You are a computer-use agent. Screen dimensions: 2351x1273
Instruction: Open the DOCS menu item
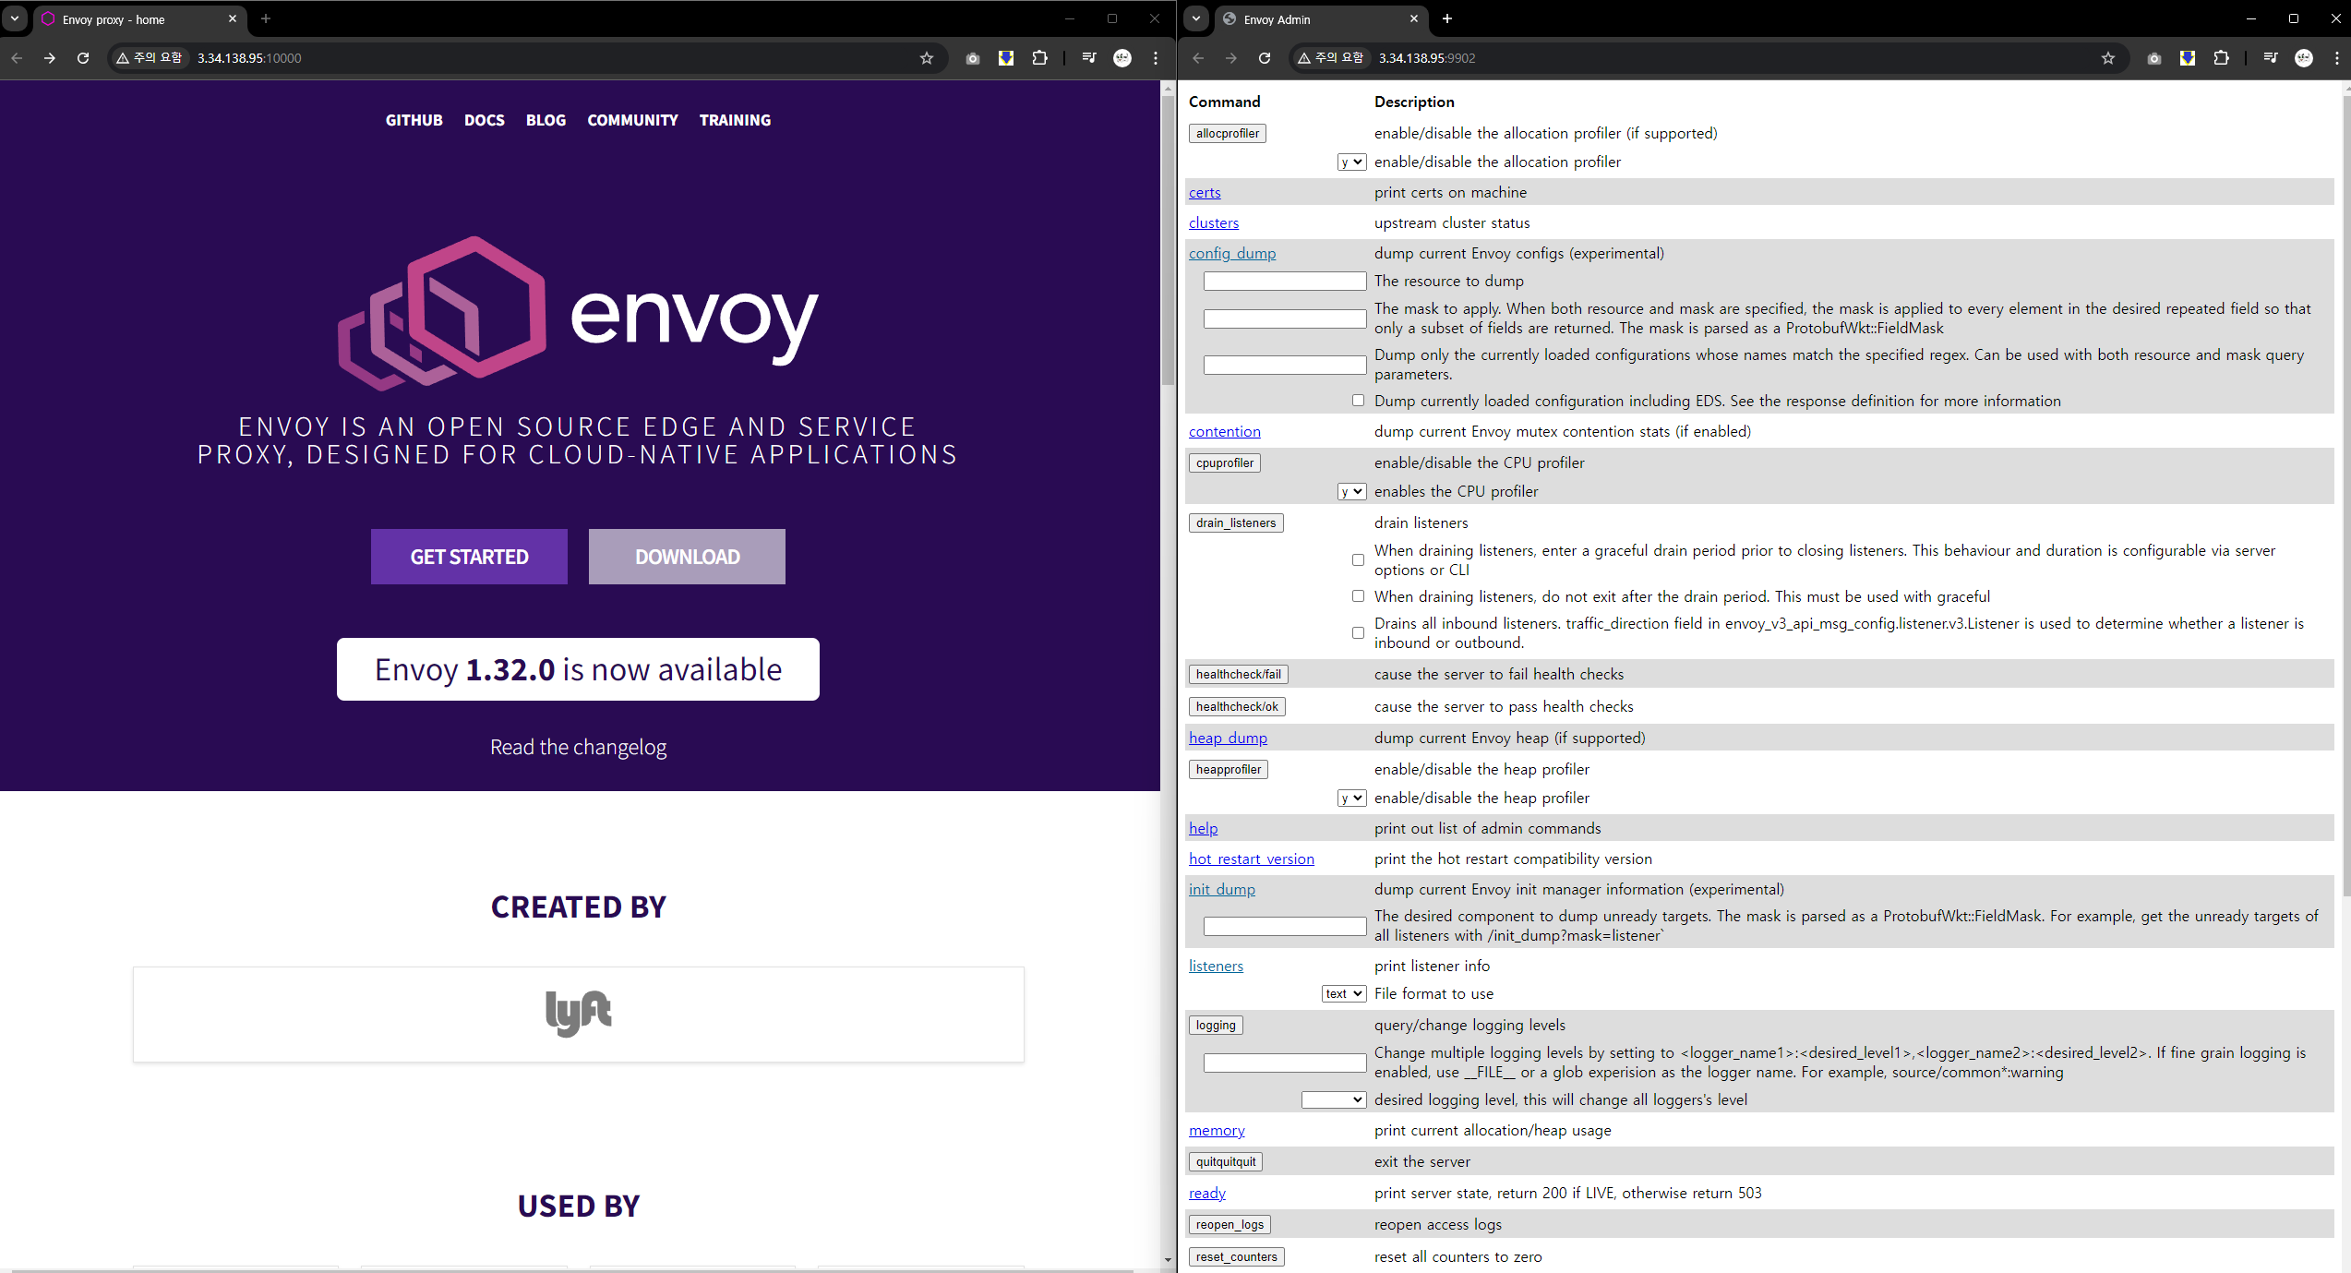(484, 120)
